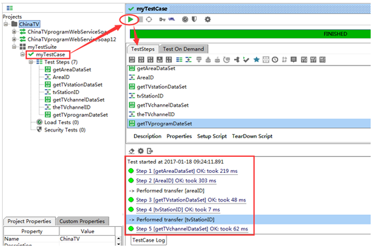Add Property Transfer step from steps toolbar
372x247 pixels.
click(x=189, y=59)
